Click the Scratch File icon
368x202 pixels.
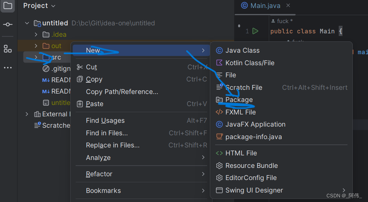click(219, 87)
